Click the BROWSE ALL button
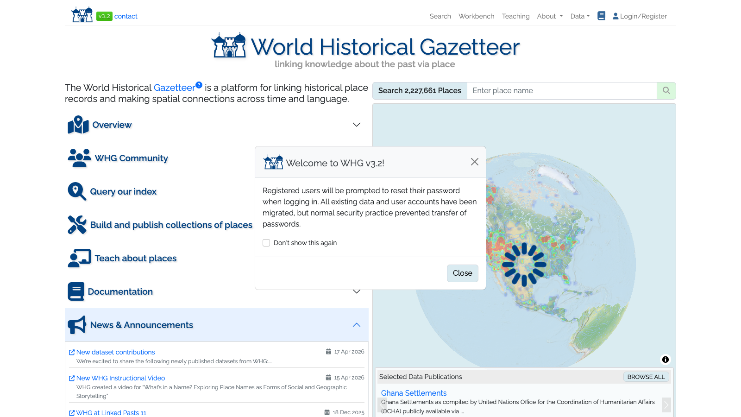The width and height of the screenshot is (741, 417). coord(646,377)
